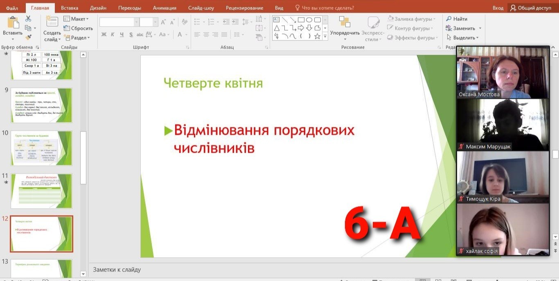
Task: Select the oval shape in shapes gallery
Action: point(309,20)
